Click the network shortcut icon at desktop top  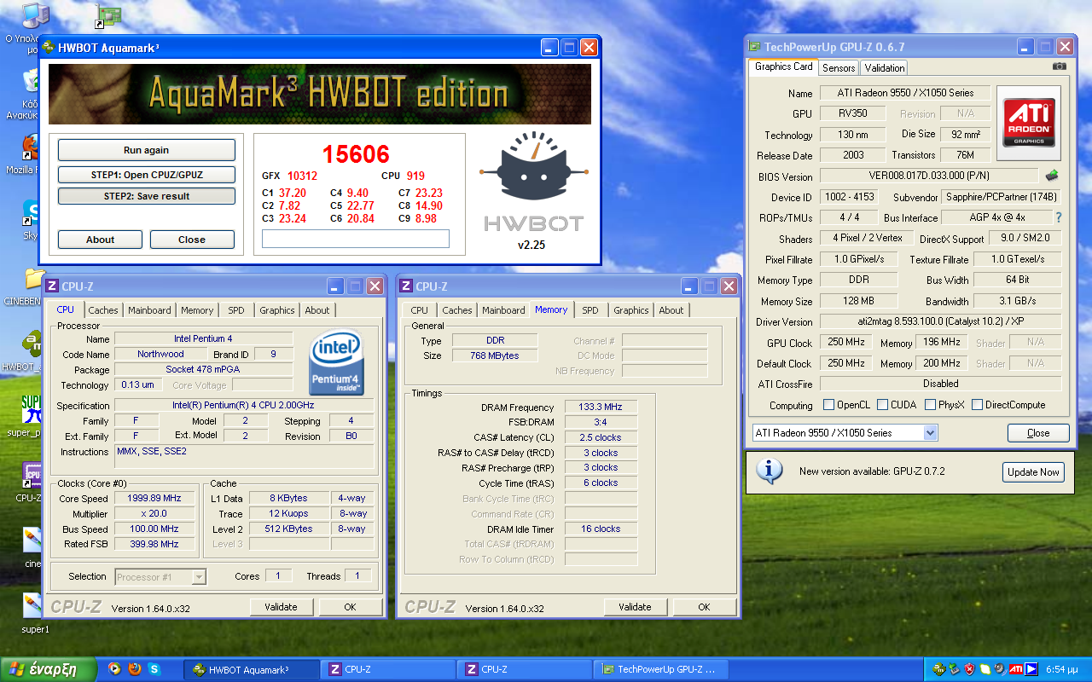point(108,15)
